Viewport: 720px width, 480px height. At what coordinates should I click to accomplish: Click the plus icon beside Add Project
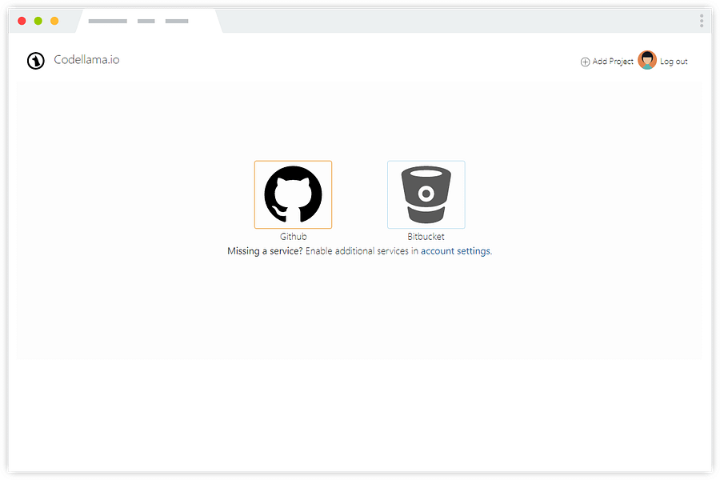click(x=585, y=62)
